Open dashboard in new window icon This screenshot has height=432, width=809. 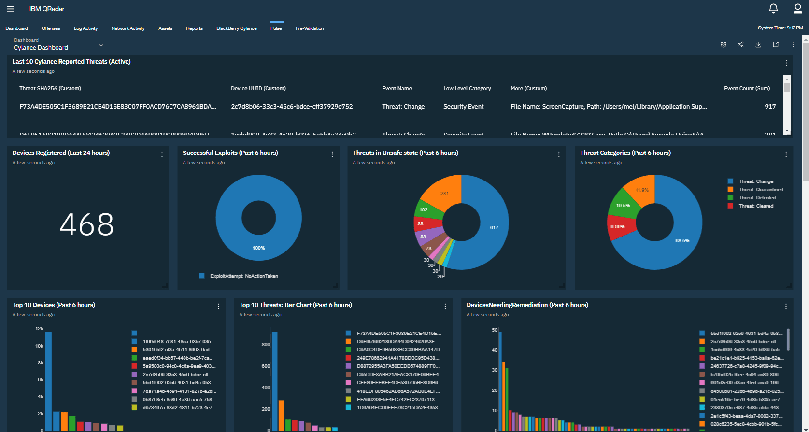coord(776,44)
